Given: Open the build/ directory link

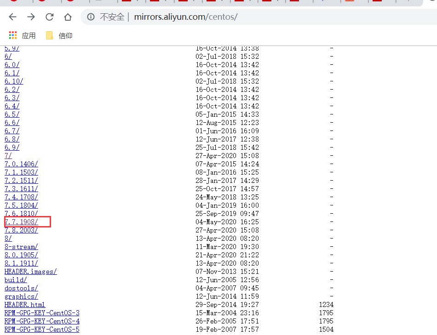Looking at the screenshot, I should click(16, 280).
